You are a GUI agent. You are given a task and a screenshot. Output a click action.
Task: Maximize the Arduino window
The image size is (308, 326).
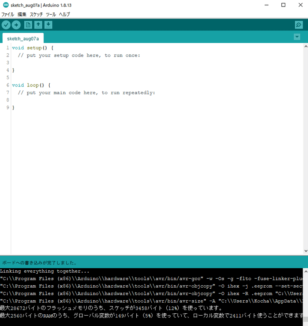click(x=283, y=5)
